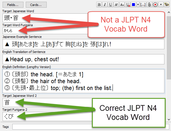Remove text formatting
Viewport: 171px width, 131px height.
pos(128,5)
